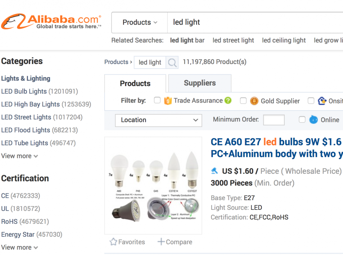The width and height of the screenshot is (343, 255).
Task: Click the Trade Assurance shield icon
Action: 168,101
